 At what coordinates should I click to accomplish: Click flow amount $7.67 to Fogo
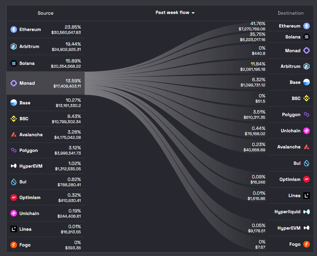(260, 247)
